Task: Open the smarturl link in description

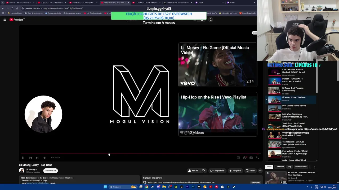Action: tap(38, 183)
